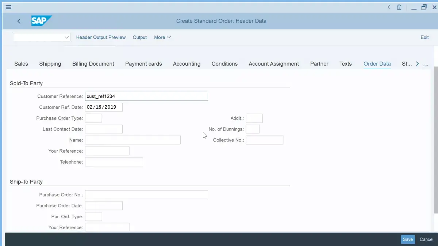Click the Addit. field
This screenshot has width=438, height=246.
(x=254, y=118)
